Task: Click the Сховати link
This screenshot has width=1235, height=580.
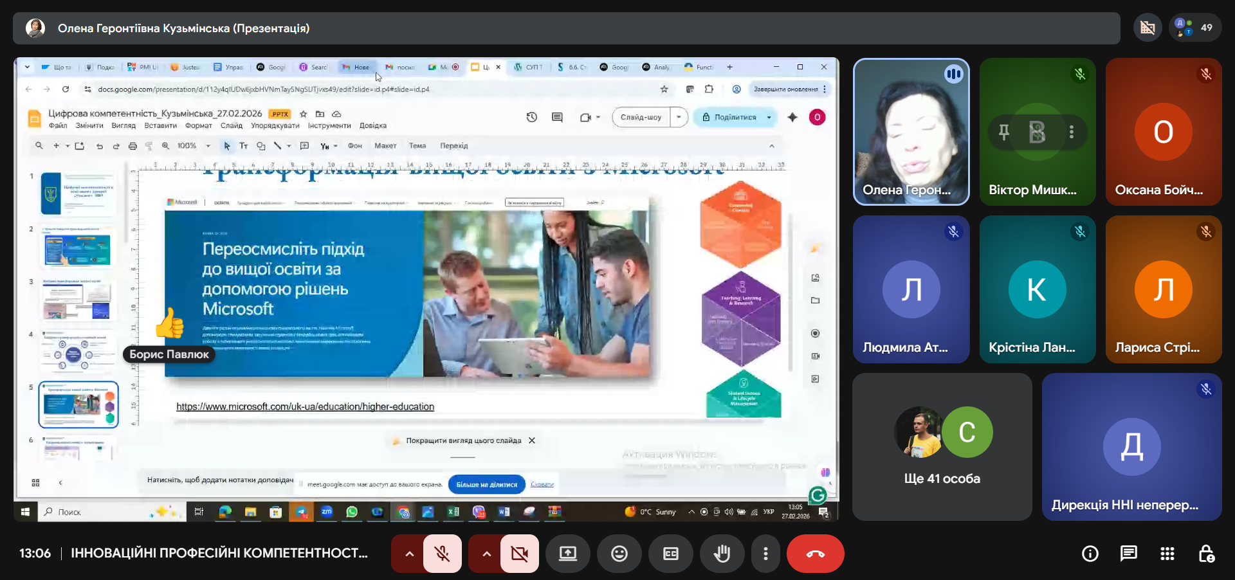Action: pyautogui.click(x=542, y=485)
